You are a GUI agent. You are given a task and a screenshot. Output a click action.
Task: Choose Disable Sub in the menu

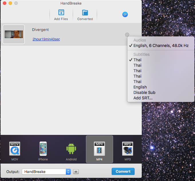point(161,93)
